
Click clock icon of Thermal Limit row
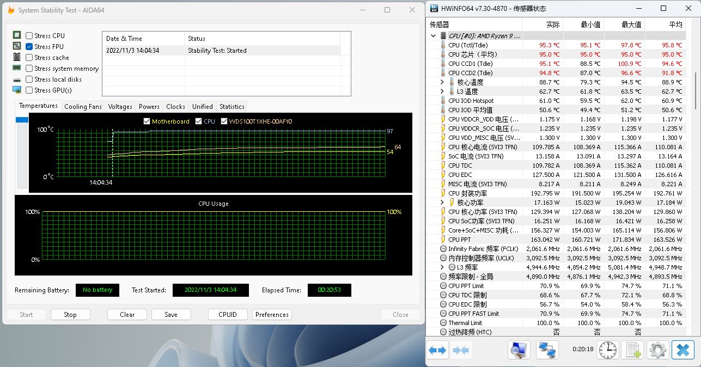(x=443, y=323)
